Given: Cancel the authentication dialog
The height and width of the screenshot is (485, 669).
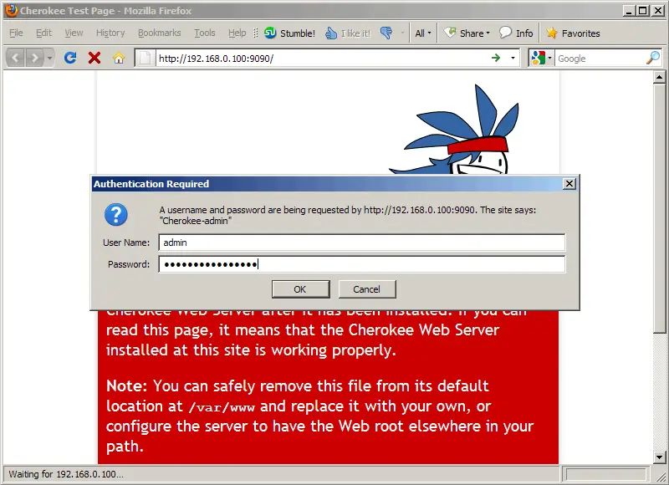Looking at the screenshot, I should [x=367, y=289].
